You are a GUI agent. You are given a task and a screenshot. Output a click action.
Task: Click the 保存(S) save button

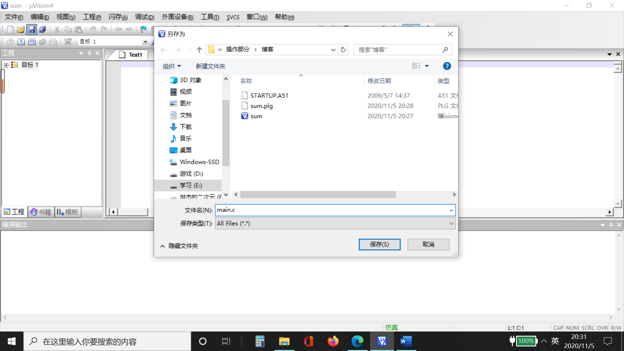pos(379,244)
